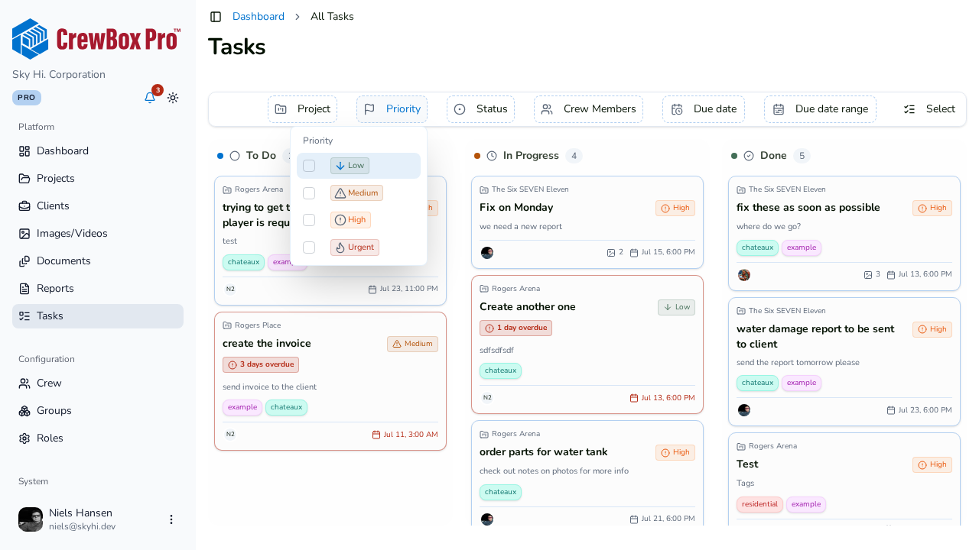
Task: Open Groups configuration page
Action: tap(98, 411)
